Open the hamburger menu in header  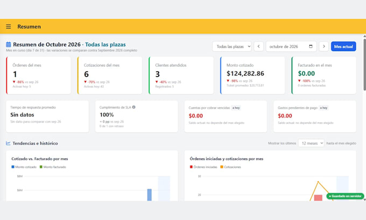(x=9, y=26)
